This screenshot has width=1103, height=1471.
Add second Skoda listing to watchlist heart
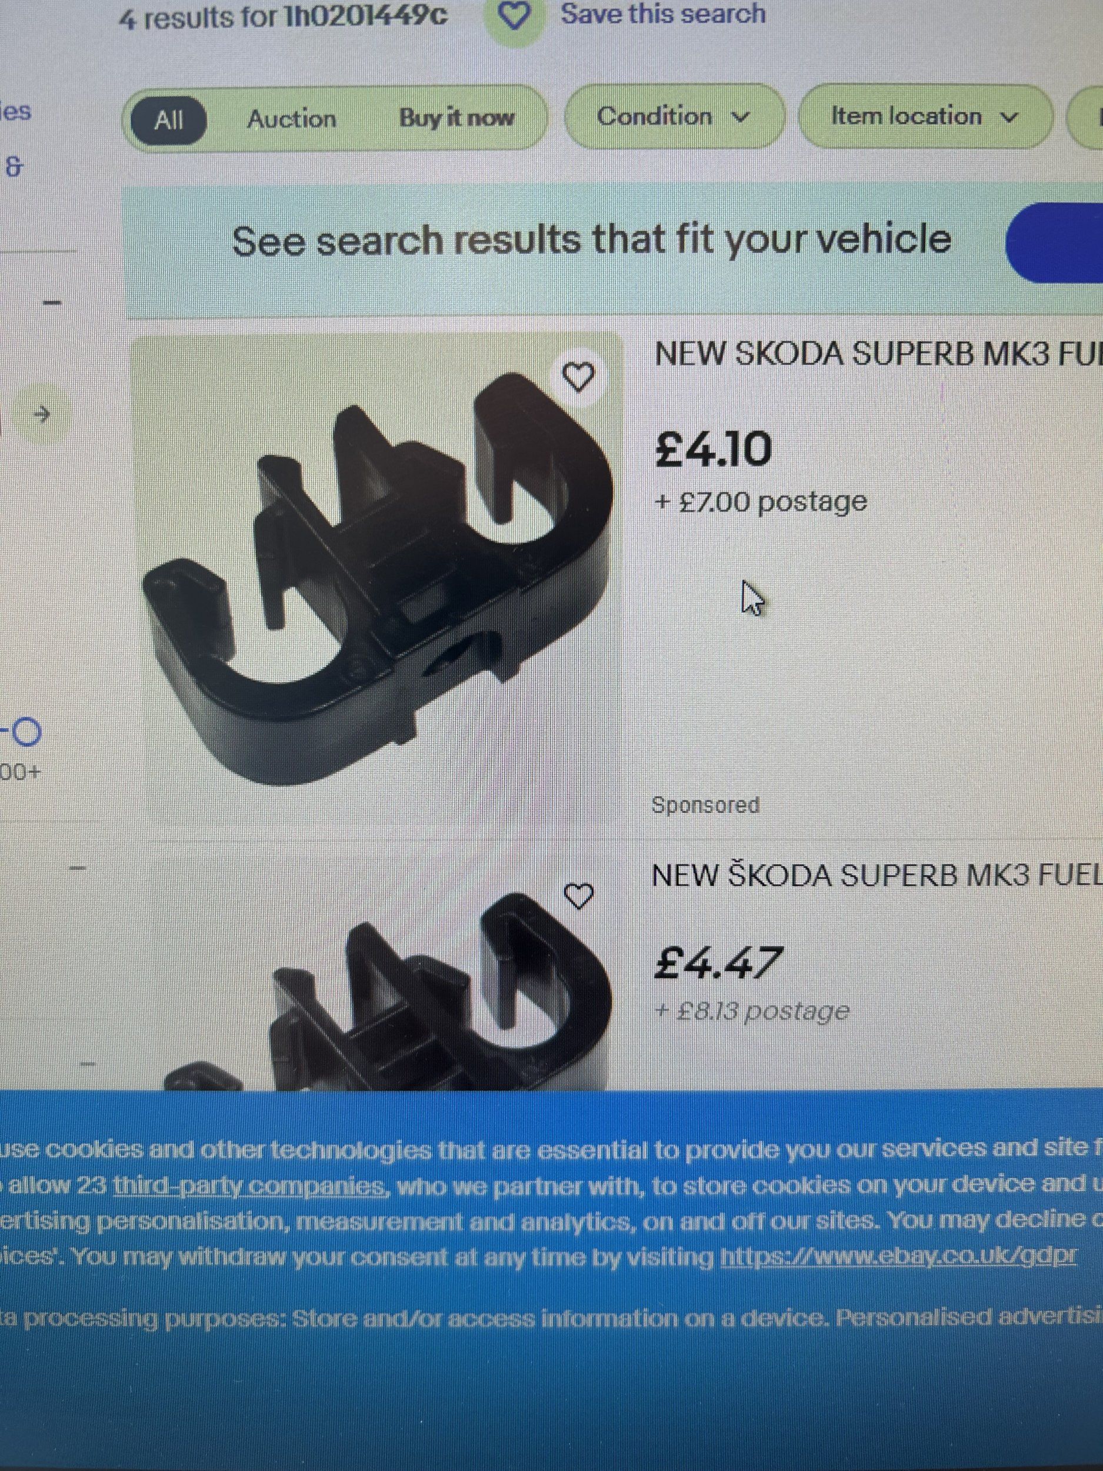click(x=578, y=896)
